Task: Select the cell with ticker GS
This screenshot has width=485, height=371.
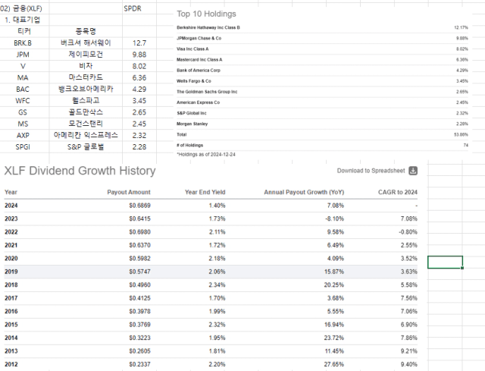Action: point(24,112)
